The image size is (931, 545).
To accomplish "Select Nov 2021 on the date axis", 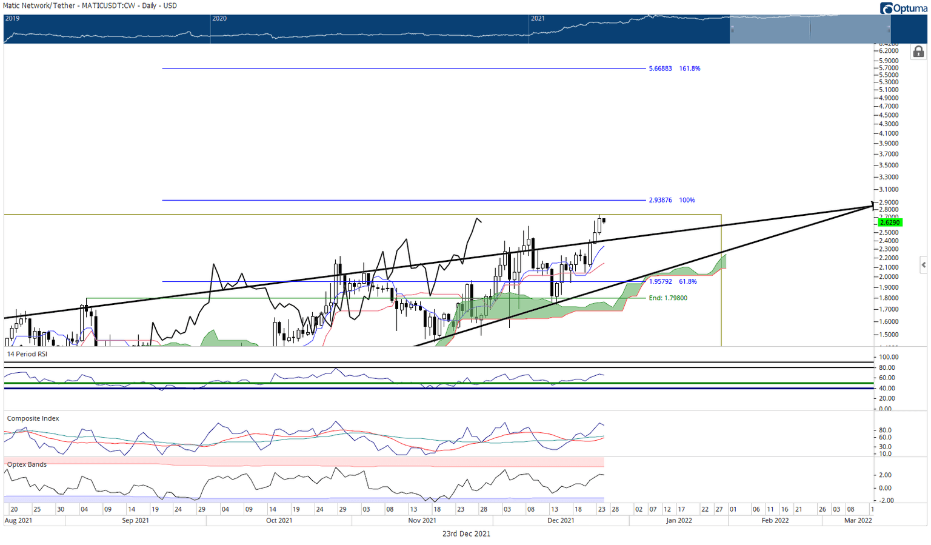I will [x=422, y=520].
